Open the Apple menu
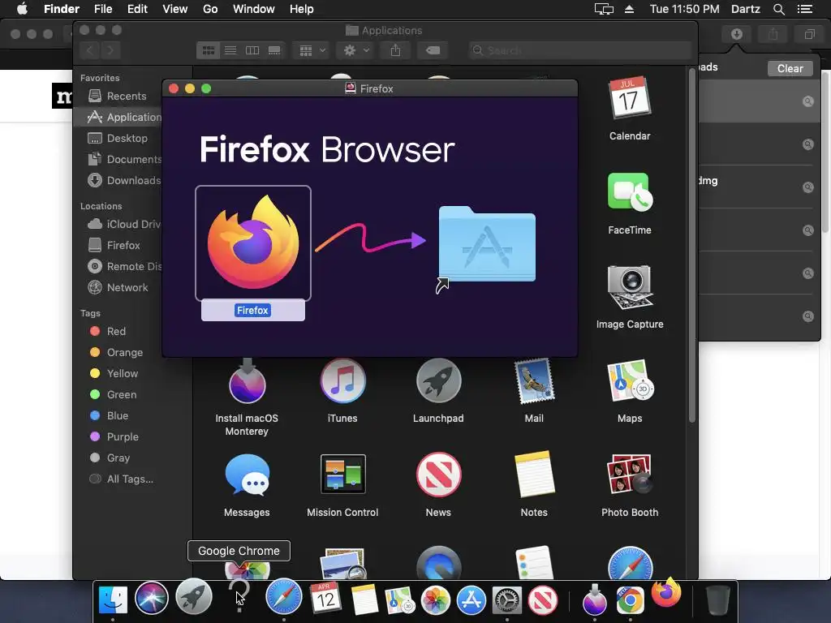 [x=22, y=9]
